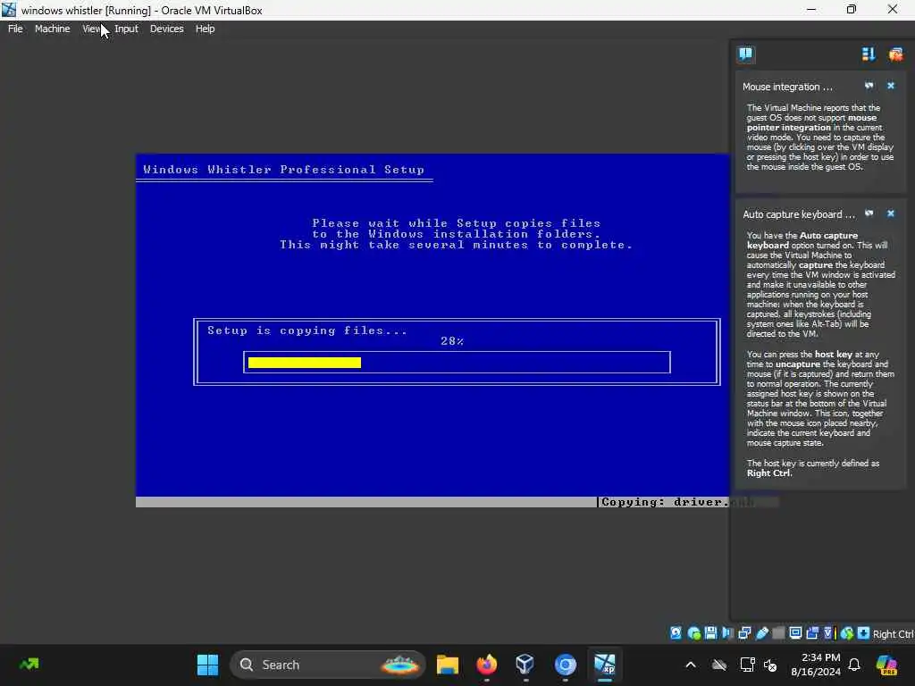The width and height of the screenshot is (915, 686).
Task: Open the Machine menu
Action: [52, 29]
